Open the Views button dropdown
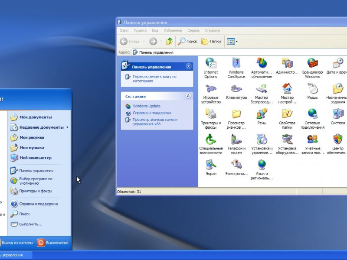The height and width of the screenshot is (260, 347). coord(236,41)
